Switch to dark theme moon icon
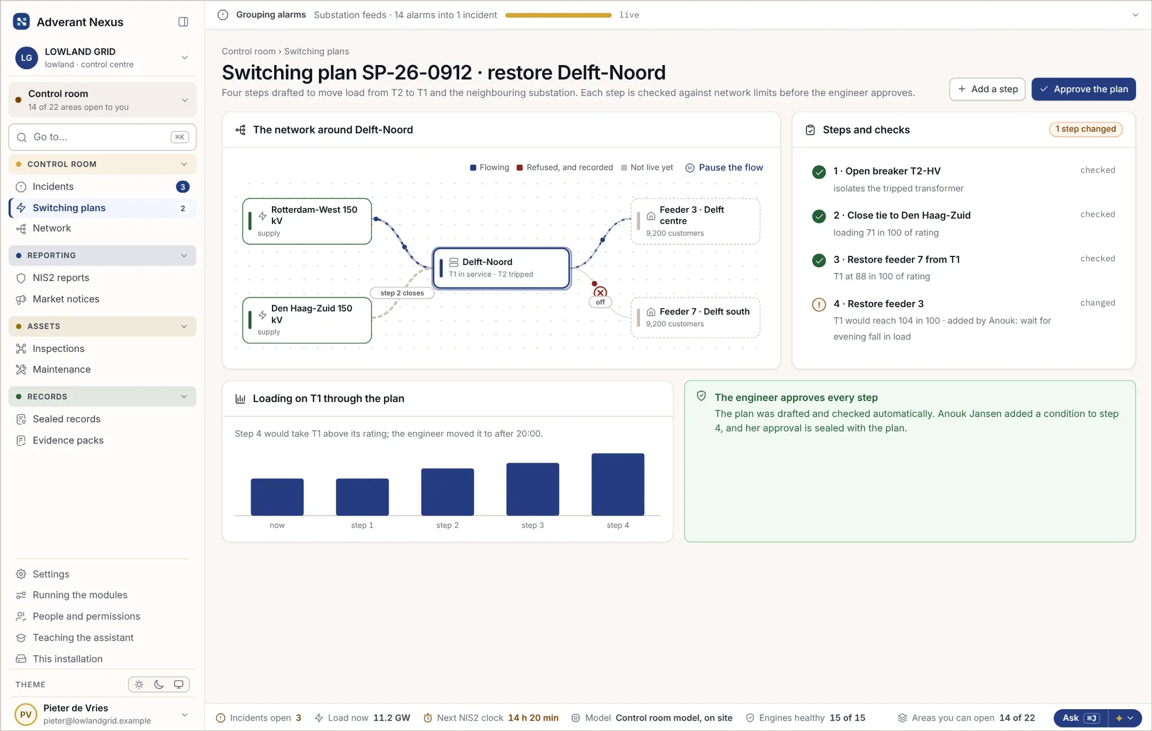This screenshot has width=1152, height=731. [x=159, y=684]
